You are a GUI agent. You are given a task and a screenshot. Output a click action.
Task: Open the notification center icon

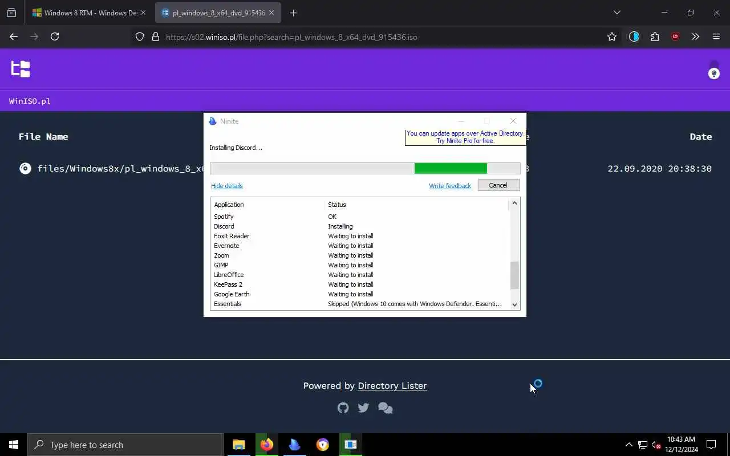711,445
